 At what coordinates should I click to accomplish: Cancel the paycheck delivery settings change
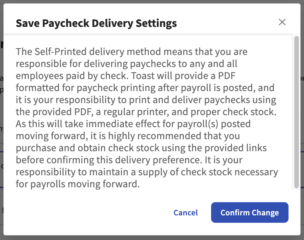coord(186,213)
